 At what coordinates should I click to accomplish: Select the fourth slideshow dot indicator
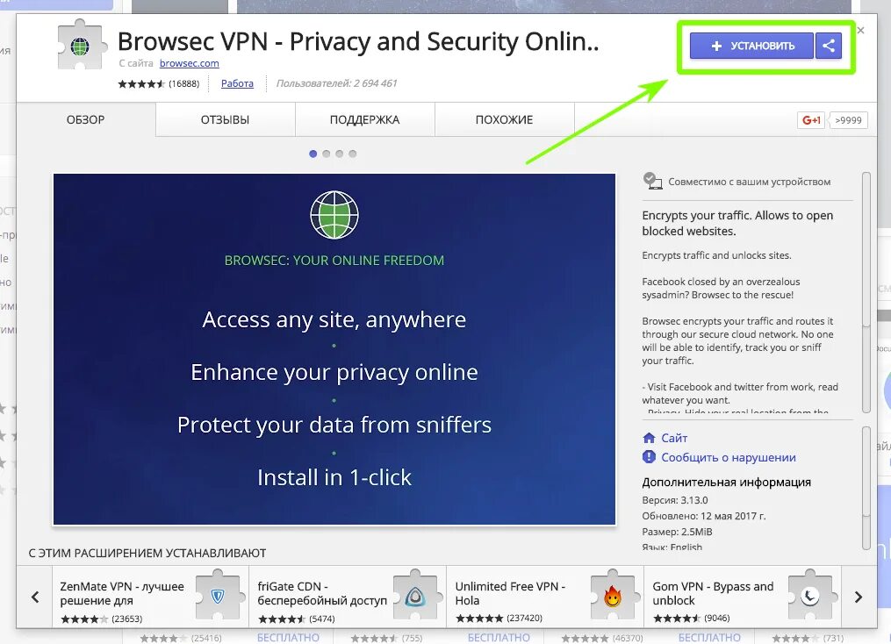click(x=352, y=154)
